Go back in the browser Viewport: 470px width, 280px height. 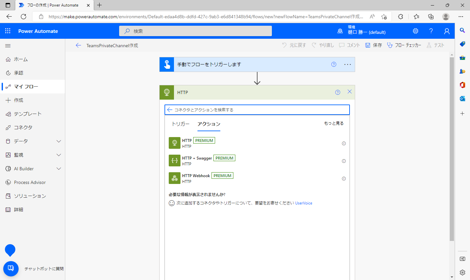coord(9,17)
